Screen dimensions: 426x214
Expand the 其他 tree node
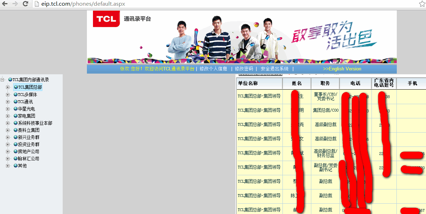pos(7,165)
